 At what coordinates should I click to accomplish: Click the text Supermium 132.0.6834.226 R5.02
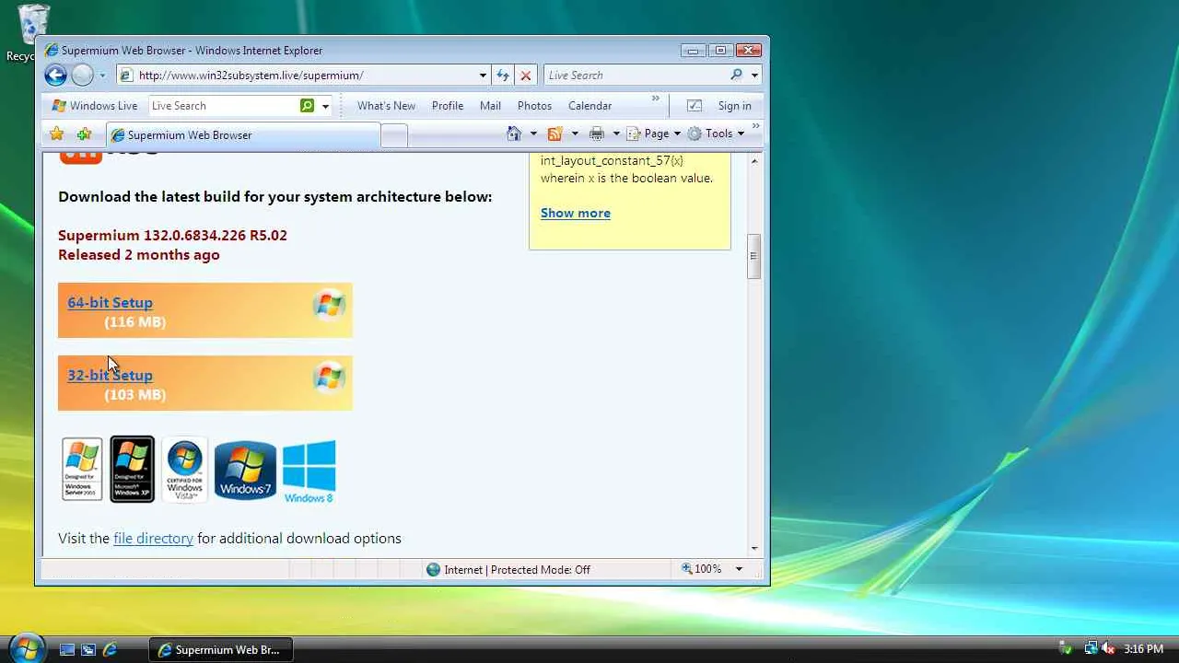tap(172, 235)
